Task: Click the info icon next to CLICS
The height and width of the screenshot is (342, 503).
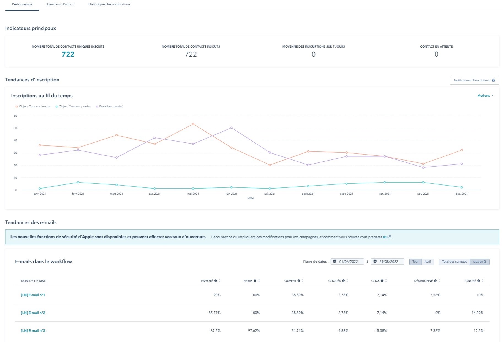Action: pos(382,281)
